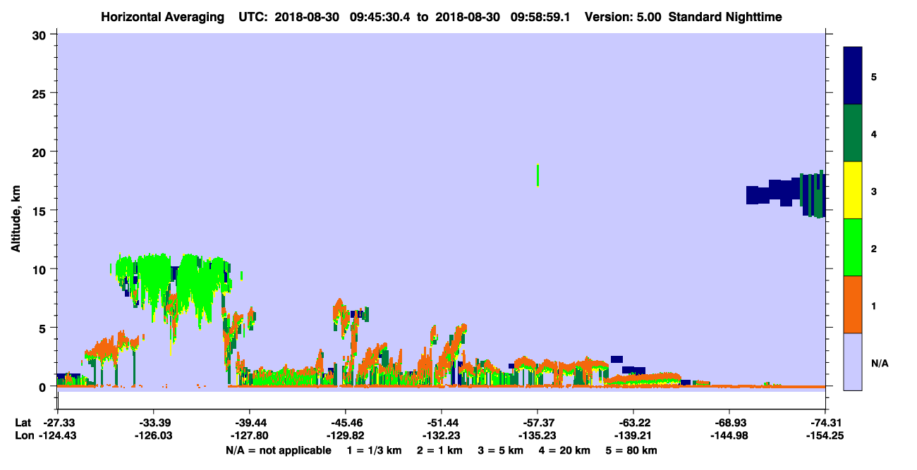Click the '1 = 1/3 km' legend entry

tap(374, 450)
